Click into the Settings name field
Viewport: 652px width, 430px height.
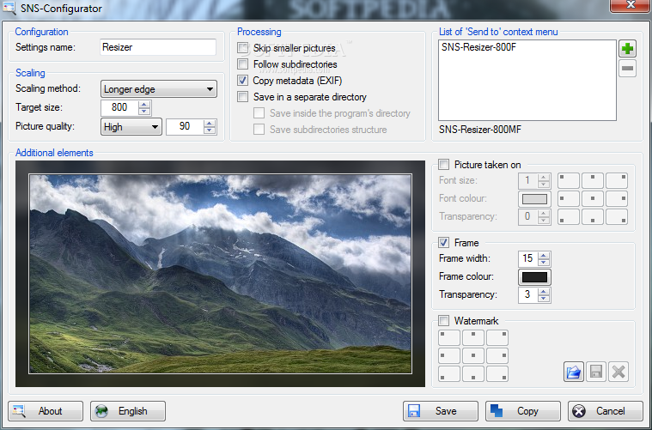click(158, 47)
